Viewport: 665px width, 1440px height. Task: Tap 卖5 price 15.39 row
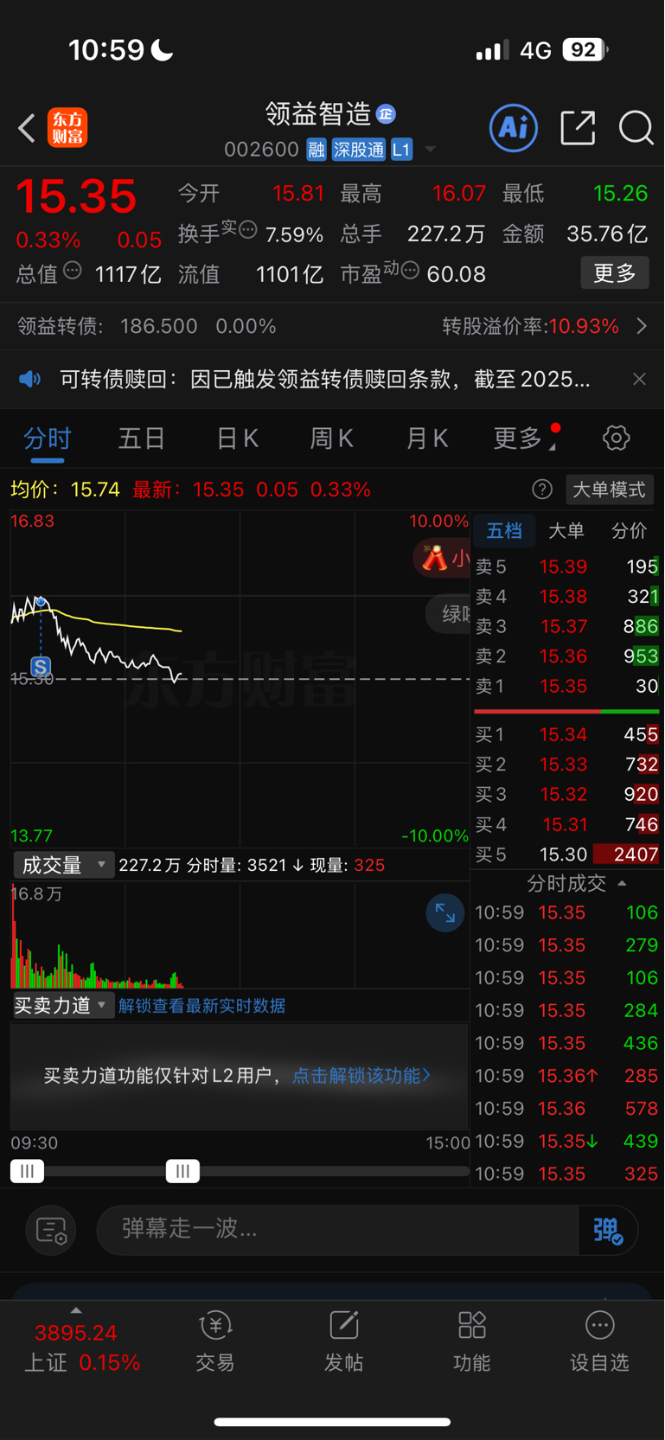(566, 566)
